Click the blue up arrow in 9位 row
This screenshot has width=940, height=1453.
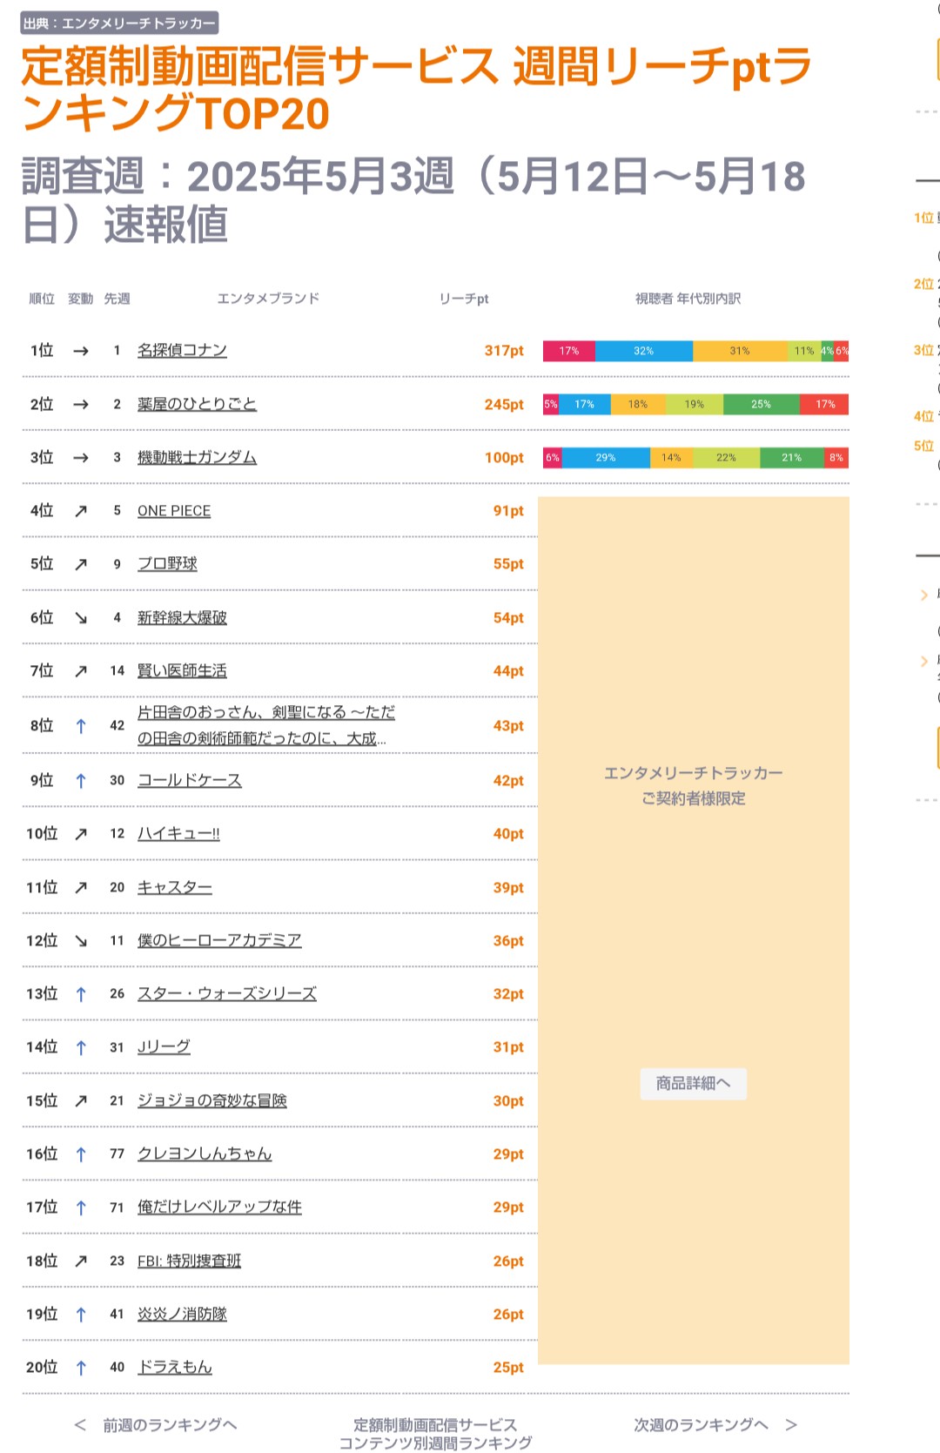[81, 781]
